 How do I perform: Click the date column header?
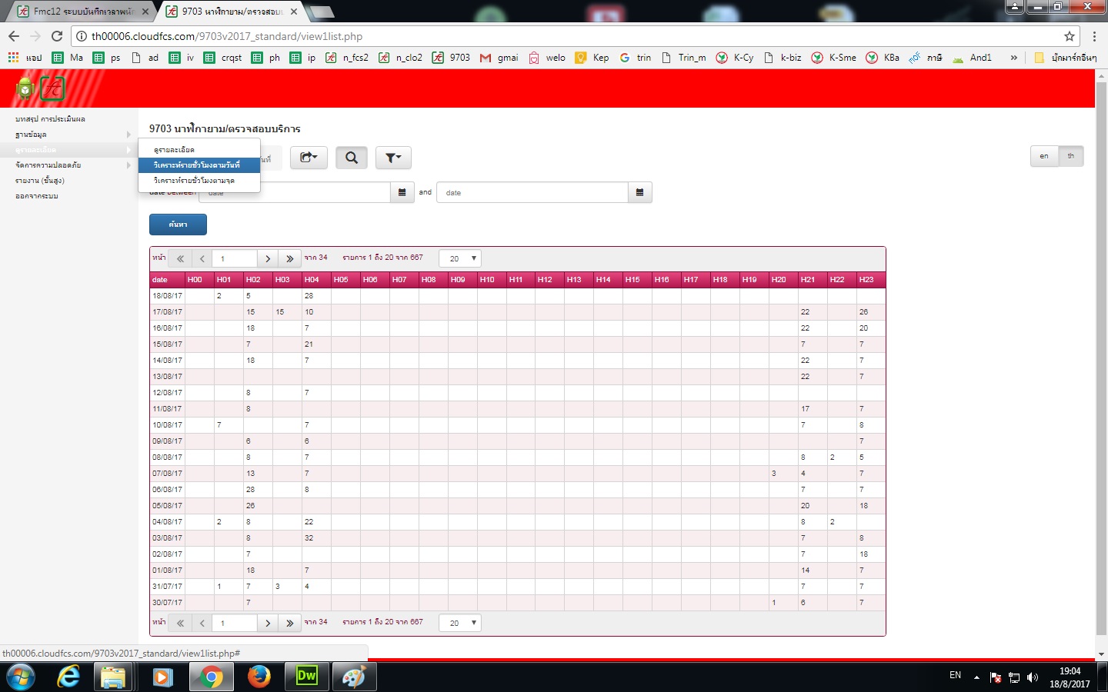(x=167, y=280)
